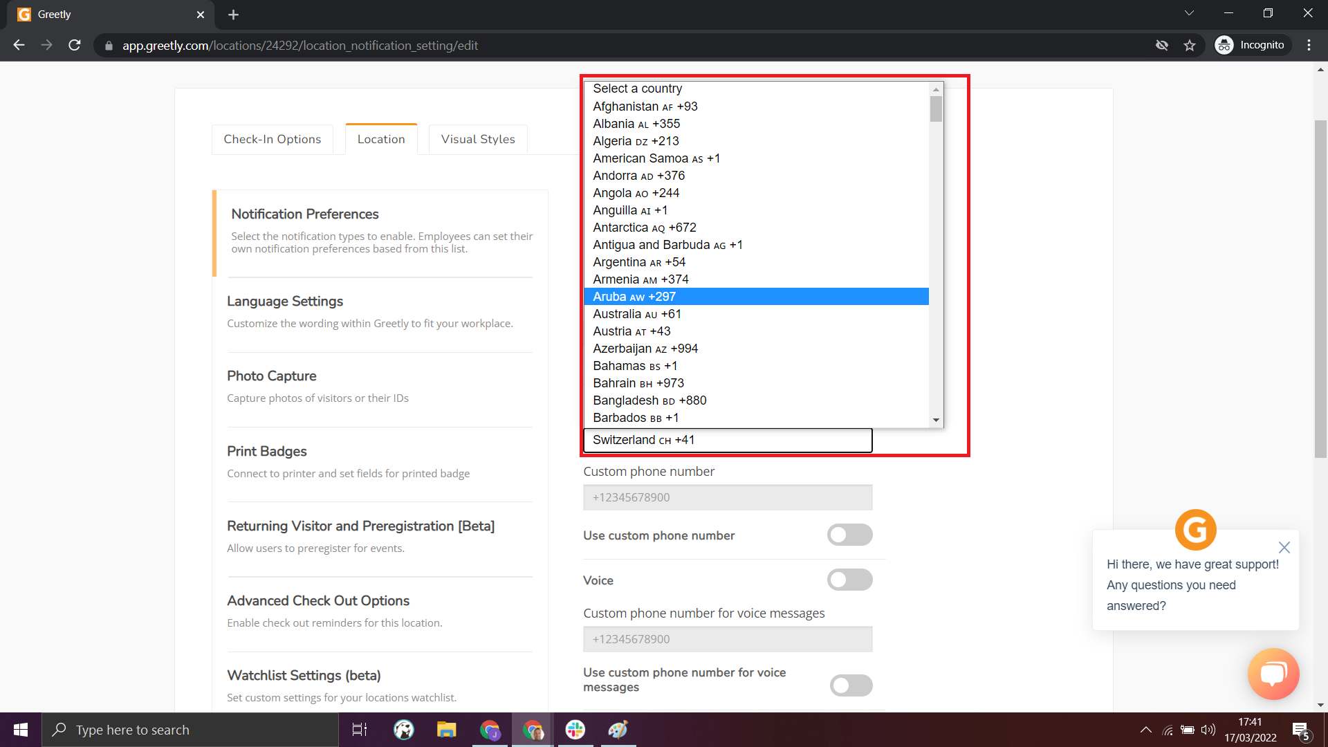Click the country list scroll down arrow
The height and width of the screenshot is (747, 1328).
tap(936, 420)
